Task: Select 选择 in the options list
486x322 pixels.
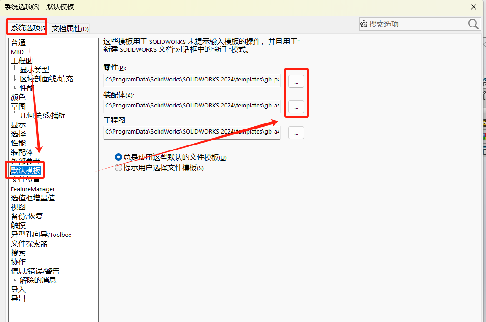Action: click(x=18, y=134)
